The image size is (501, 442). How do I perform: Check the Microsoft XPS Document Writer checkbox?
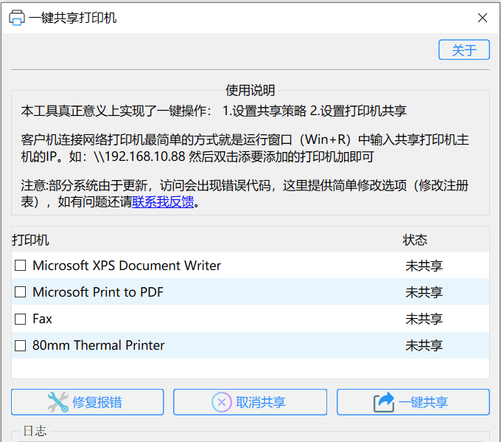click(x=21, y=266)
